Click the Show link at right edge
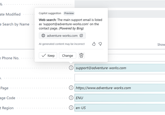This screenshot has width=165, height=115. point(161,45)
